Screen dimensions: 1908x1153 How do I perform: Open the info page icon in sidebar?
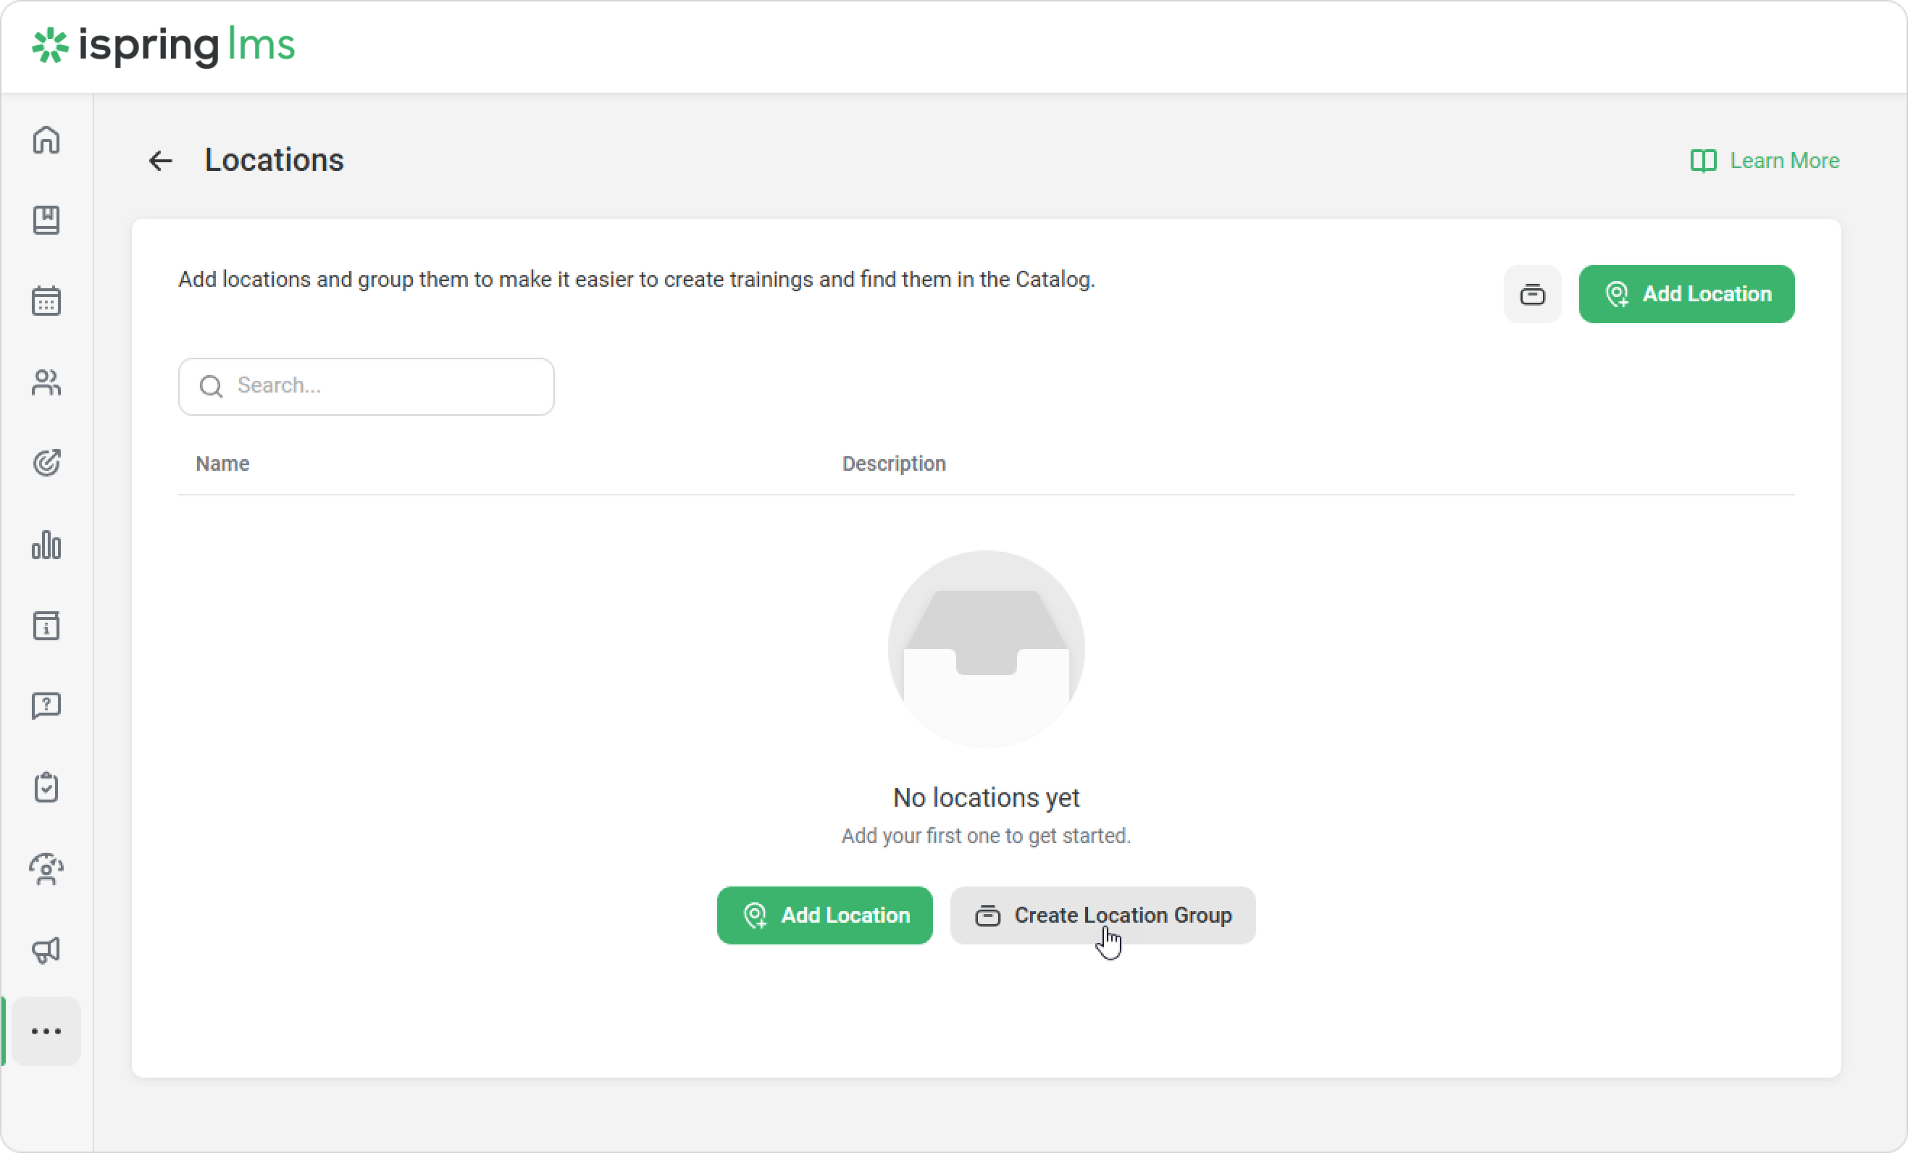coord(46,626)
